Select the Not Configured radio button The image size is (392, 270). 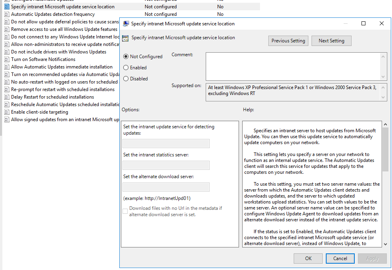[x=126, y=57]
